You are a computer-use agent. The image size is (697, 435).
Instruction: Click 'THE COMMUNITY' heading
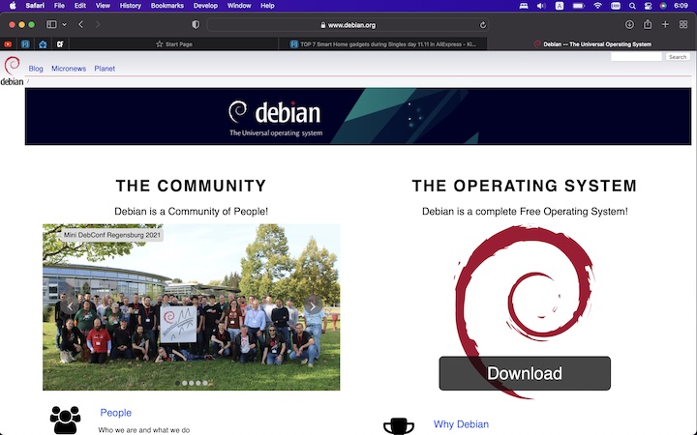click(x=191, y=186)
